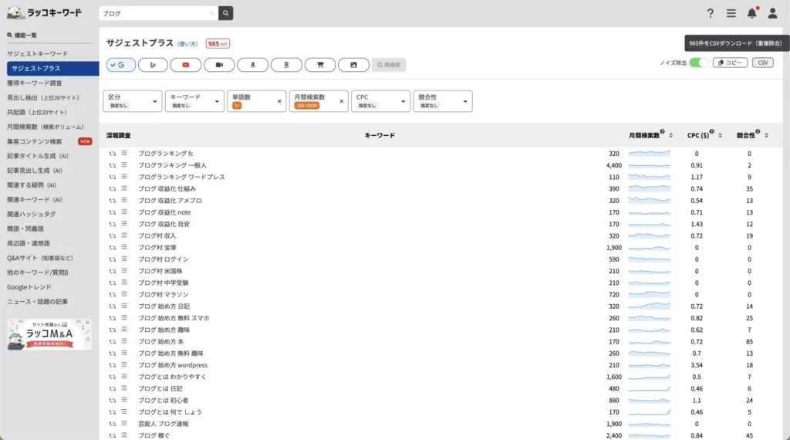
Task: Expand the 競合性 filter dropdown
Action: coord(443,101)
